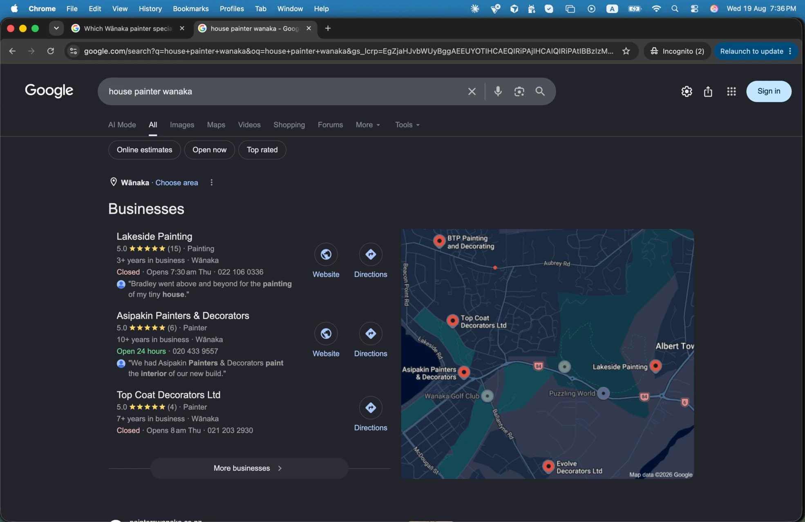Open the tab search dropdown arrow
Viewport: 805px width, 522px height.
click(56, 28)
